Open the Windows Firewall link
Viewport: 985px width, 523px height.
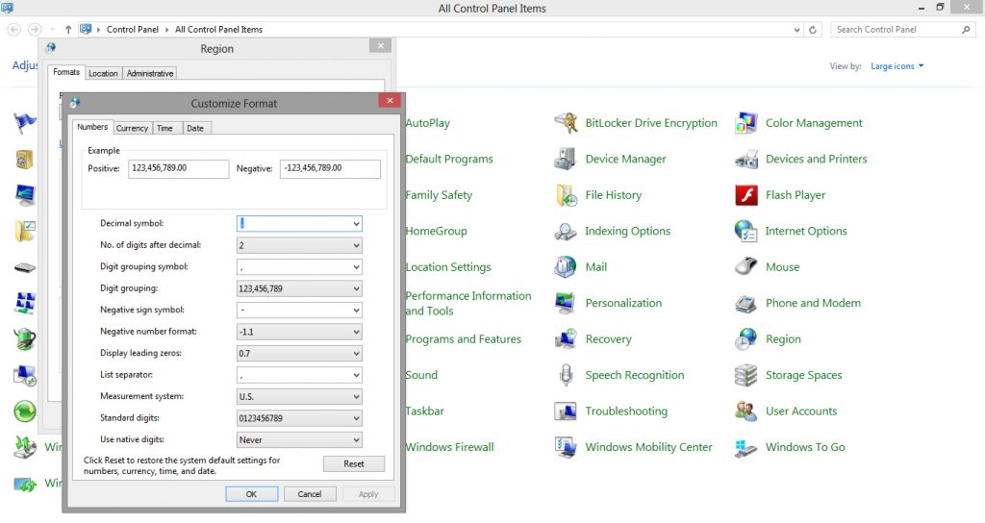coord(450,447)
